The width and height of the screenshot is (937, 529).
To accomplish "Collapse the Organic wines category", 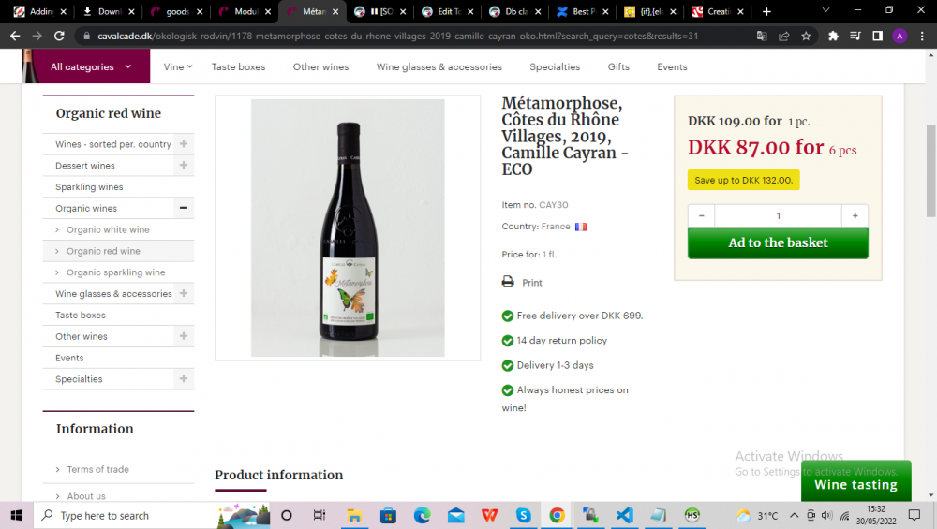I will coord(184,208).
